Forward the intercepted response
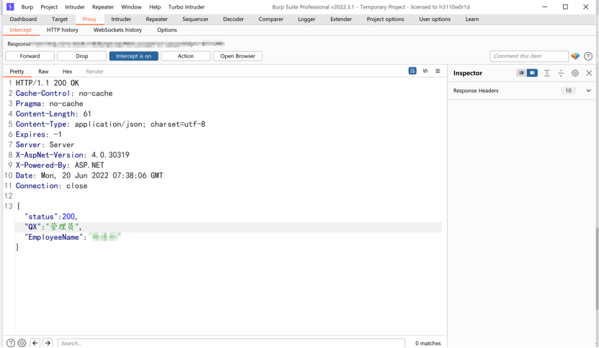 (30, 56)
